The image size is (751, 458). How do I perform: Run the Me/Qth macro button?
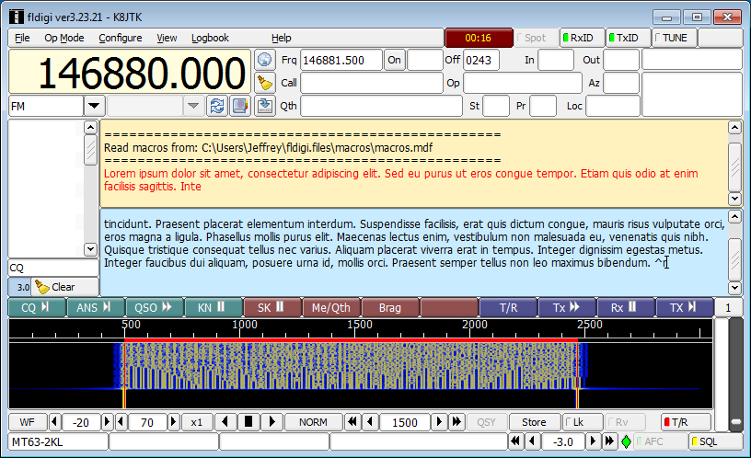point(331,308)
